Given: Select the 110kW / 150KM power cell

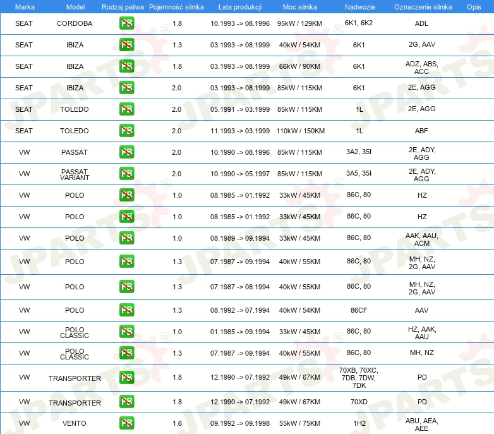Looking at the screenshot, I should click(x=300, y=131).
